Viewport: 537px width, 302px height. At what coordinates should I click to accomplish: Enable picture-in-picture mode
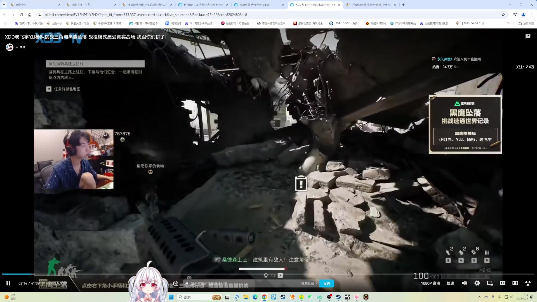tap(490, 283)
